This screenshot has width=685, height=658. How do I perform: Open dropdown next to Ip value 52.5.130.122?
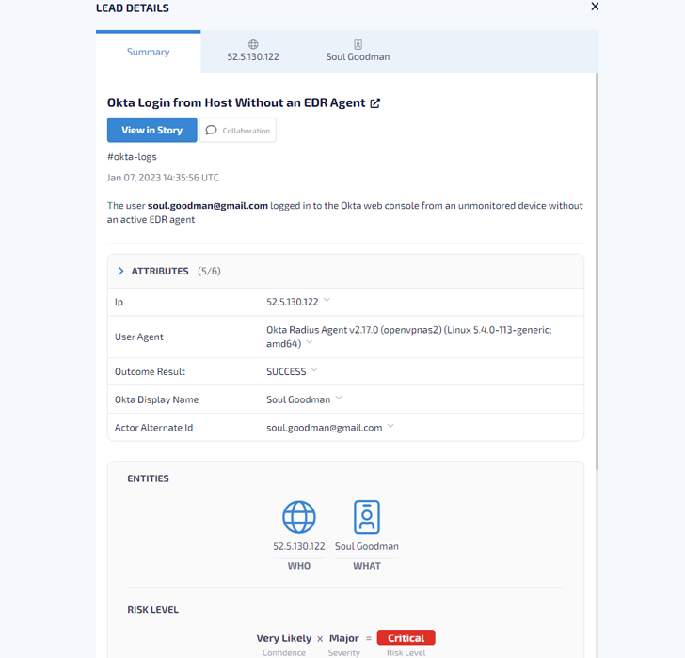tap(327, 300)
